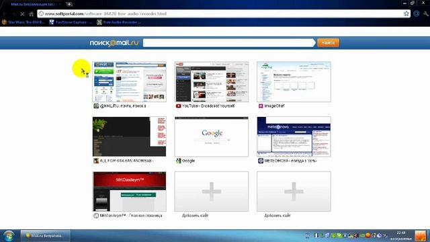Image resolution: width=430 pixels, height=242 pixels.
Task: Open the ImageChef site thumbnail
Action: pyautogui.click(x=294, y=82)
